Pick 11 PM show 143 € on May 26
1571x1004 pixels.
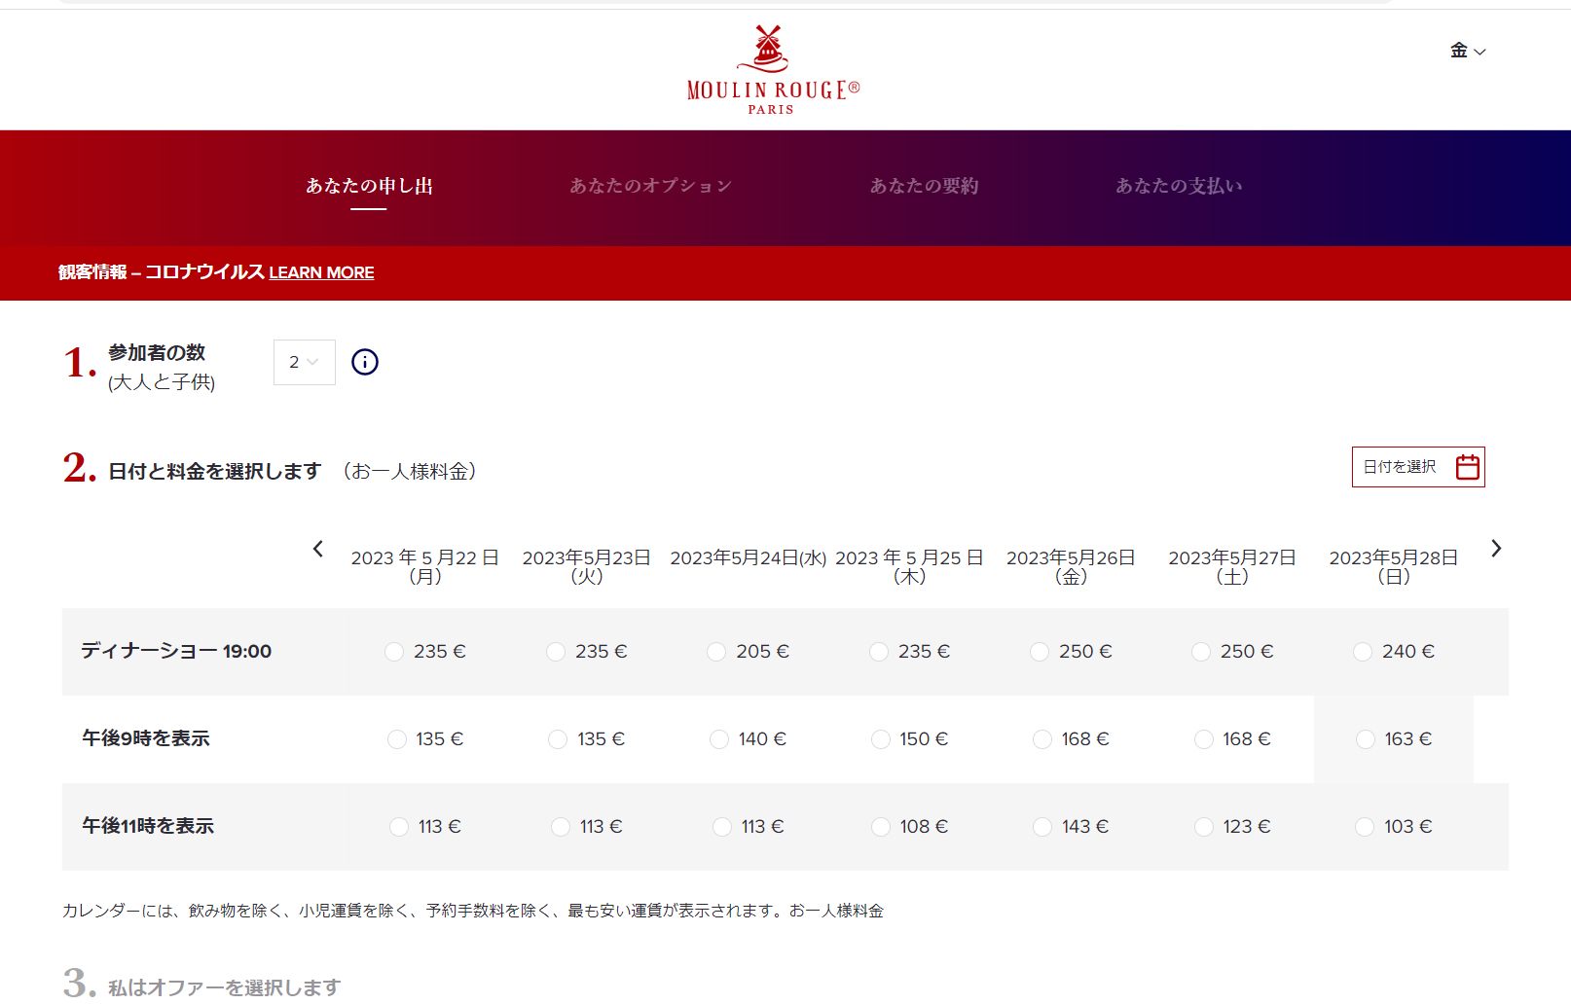pos(1042,827)
